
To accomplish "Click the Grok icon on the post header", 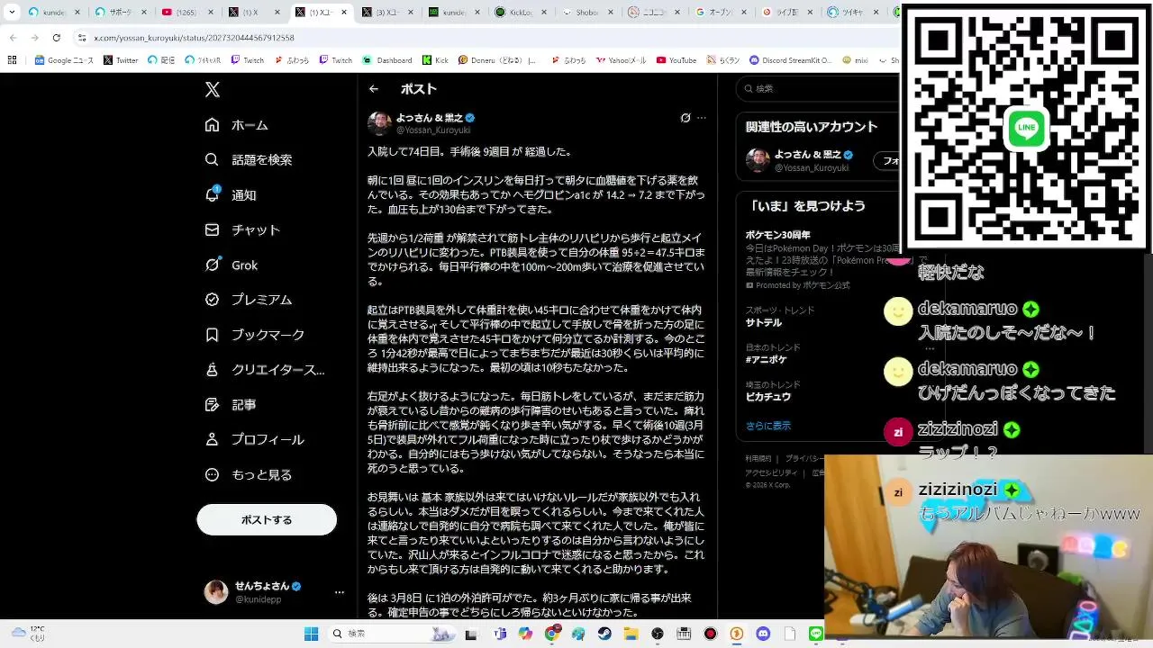I will (x=685, y=118).
